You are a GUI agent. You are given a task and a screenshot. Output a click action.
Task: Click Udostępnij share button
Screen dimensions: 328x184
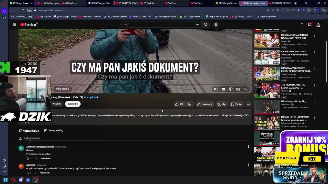204,104
